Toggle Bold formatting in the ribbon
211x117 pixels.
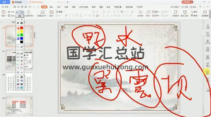click(x=66, y=16)
